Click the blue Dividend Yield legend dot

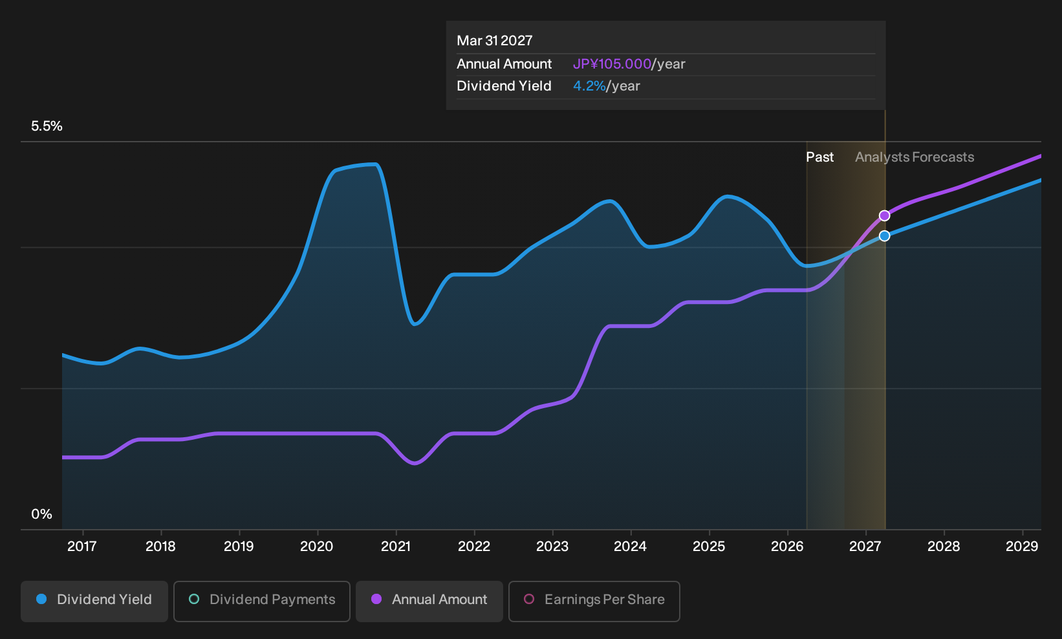click(x=41, y=599)
